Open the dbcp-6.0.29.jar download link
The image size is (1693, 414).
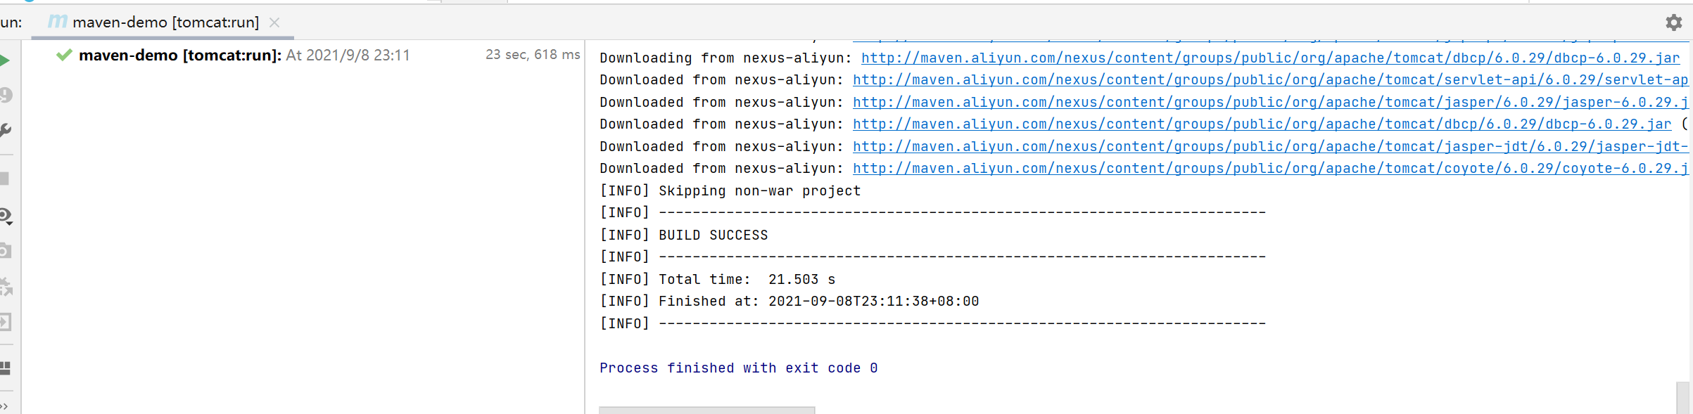1267,58
